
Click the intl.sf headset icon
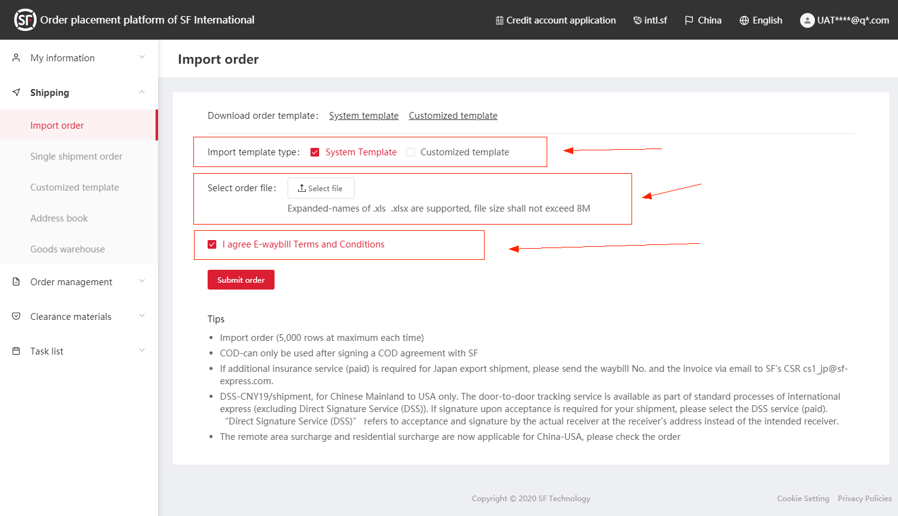tap(637, 20)
